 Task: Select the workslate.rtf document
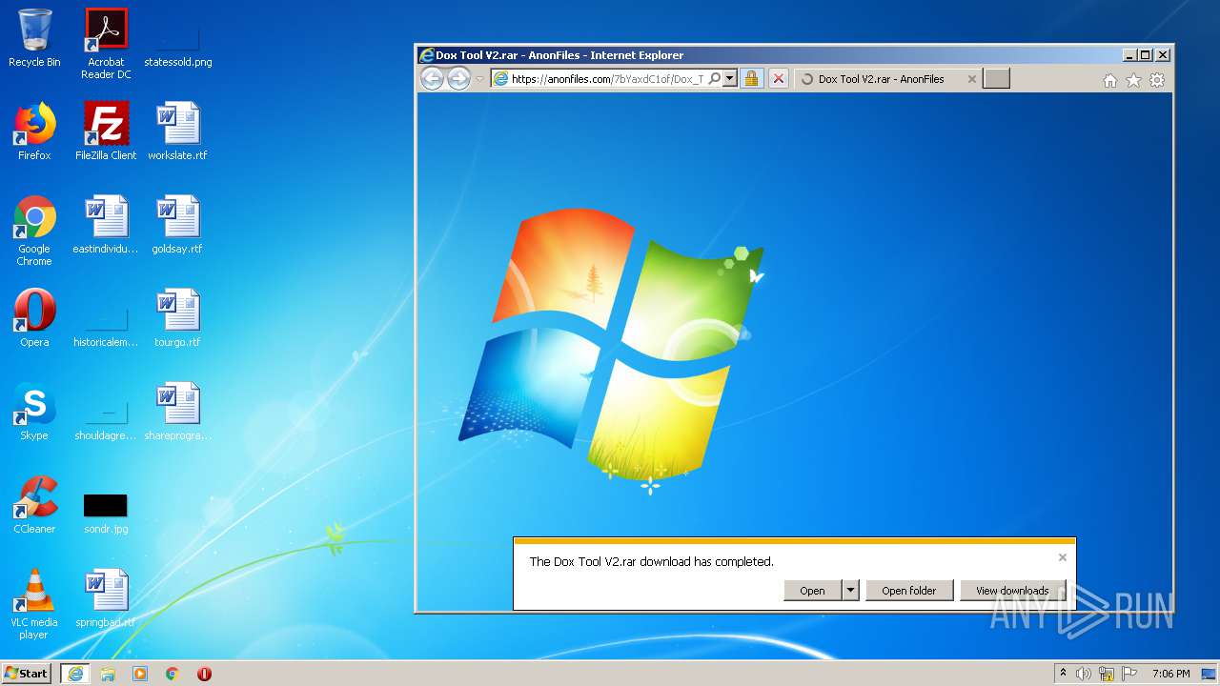pos(178,131)
